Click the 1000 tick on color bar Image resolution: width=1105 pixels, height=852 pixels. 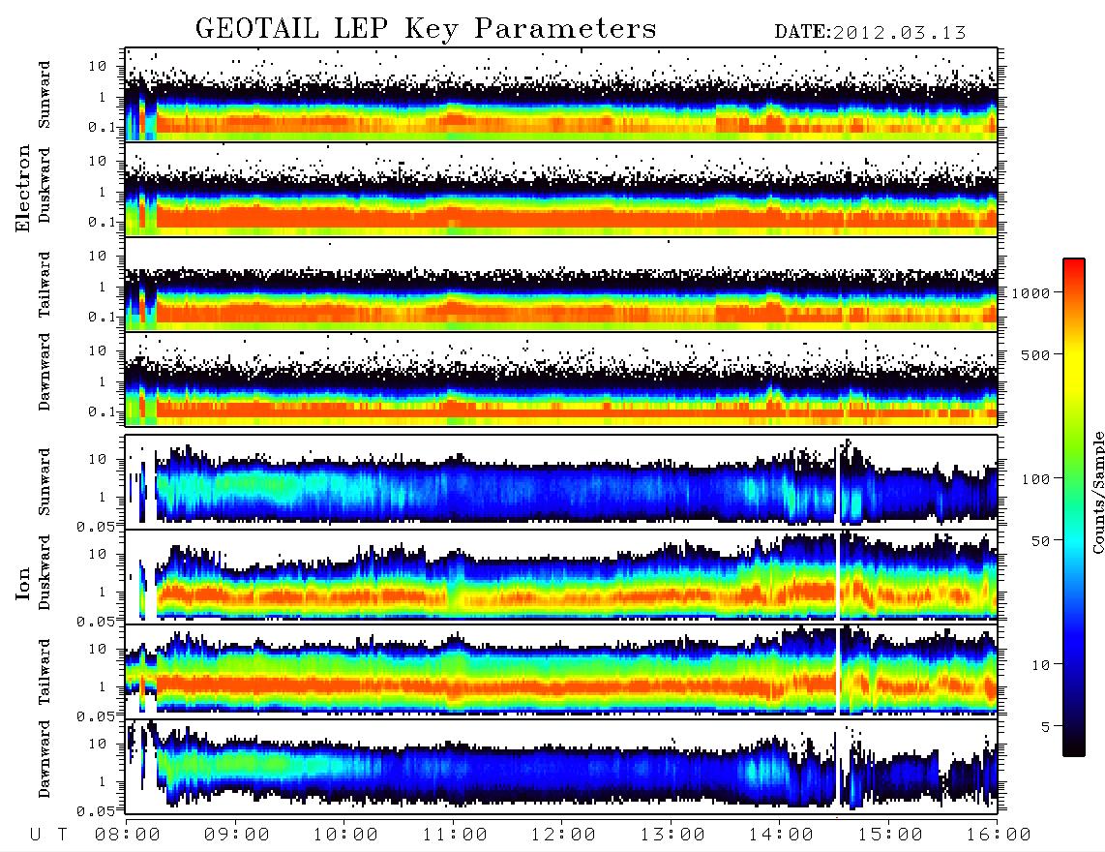(x=1030, y=293)
